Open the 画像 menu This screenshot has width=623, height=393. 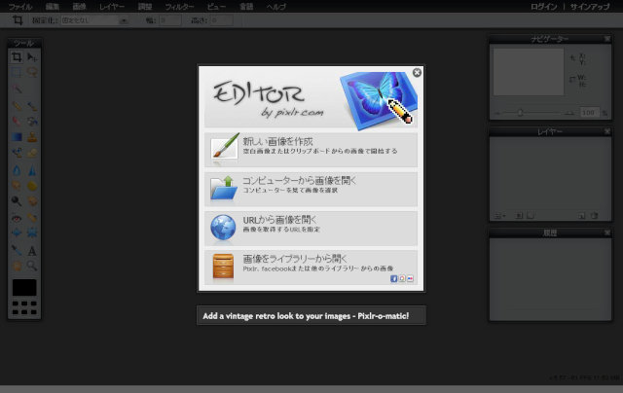coord(79,7)
